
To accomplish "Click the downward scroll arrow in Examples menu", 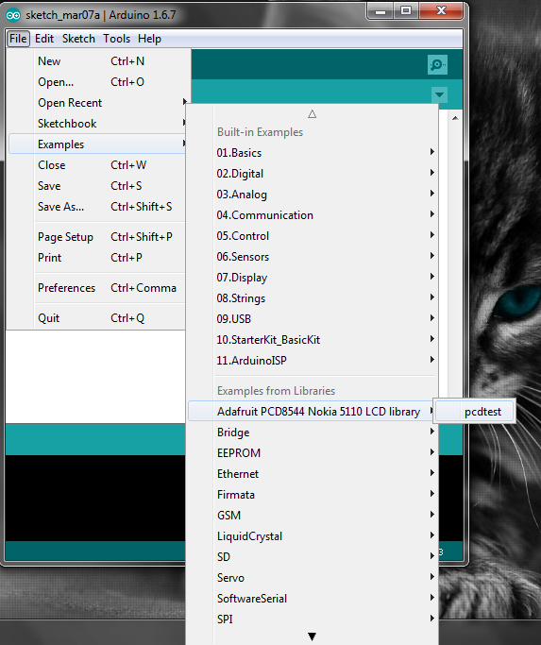I will pyautogui.click(x=312, y=637).
